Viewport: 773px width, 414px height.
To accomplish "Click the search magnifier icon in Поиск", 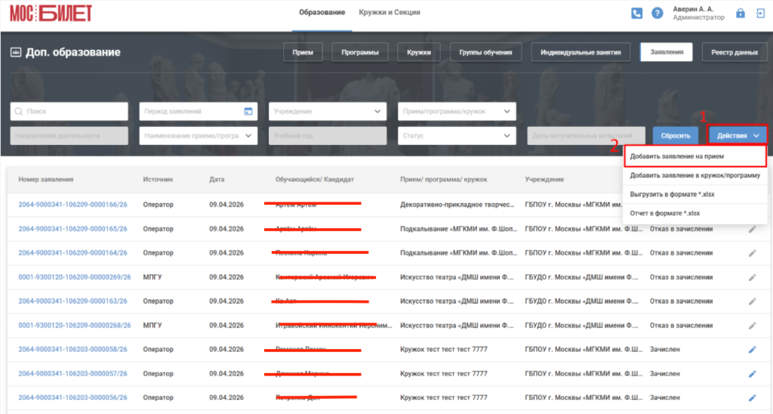I will pyautogui.click(x=19, y=112).
